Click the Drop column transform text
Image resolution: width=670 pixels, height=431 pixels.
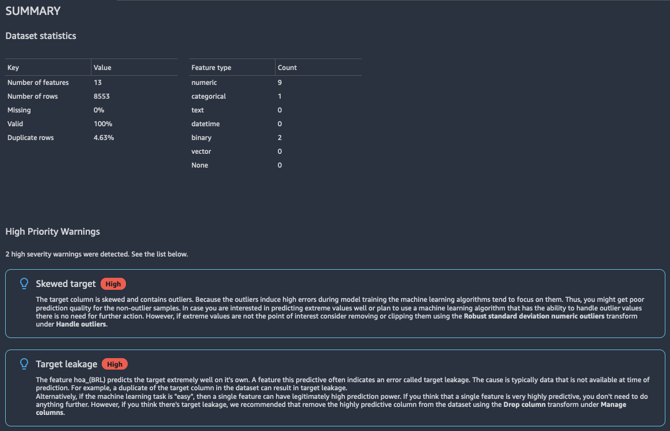523,405
